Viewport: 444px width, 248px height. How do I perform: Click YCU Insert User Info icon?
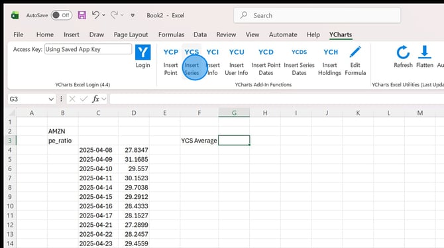click(237, 52)
